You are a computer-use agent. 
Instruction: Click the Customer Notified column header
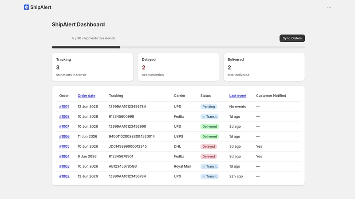click(271, 96)
